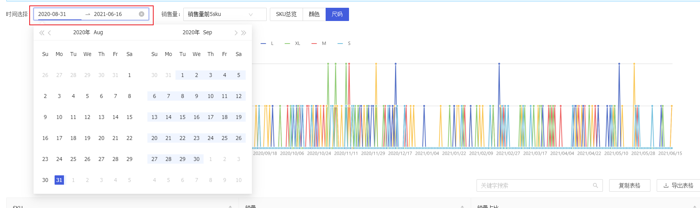Sort the SKU column

click(x=230, y=206)
